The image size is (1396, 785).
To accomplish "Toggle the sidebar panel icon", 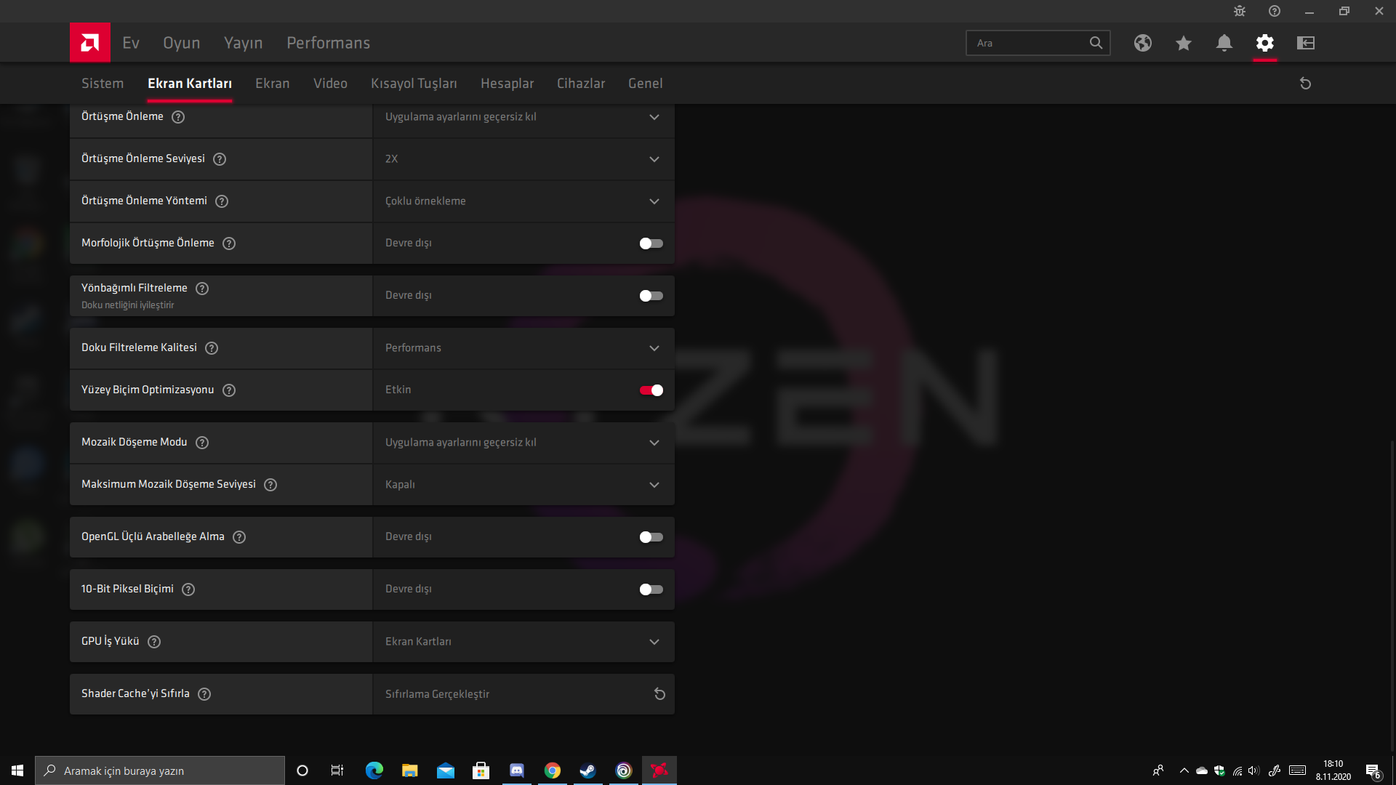I will (1305, 43).
